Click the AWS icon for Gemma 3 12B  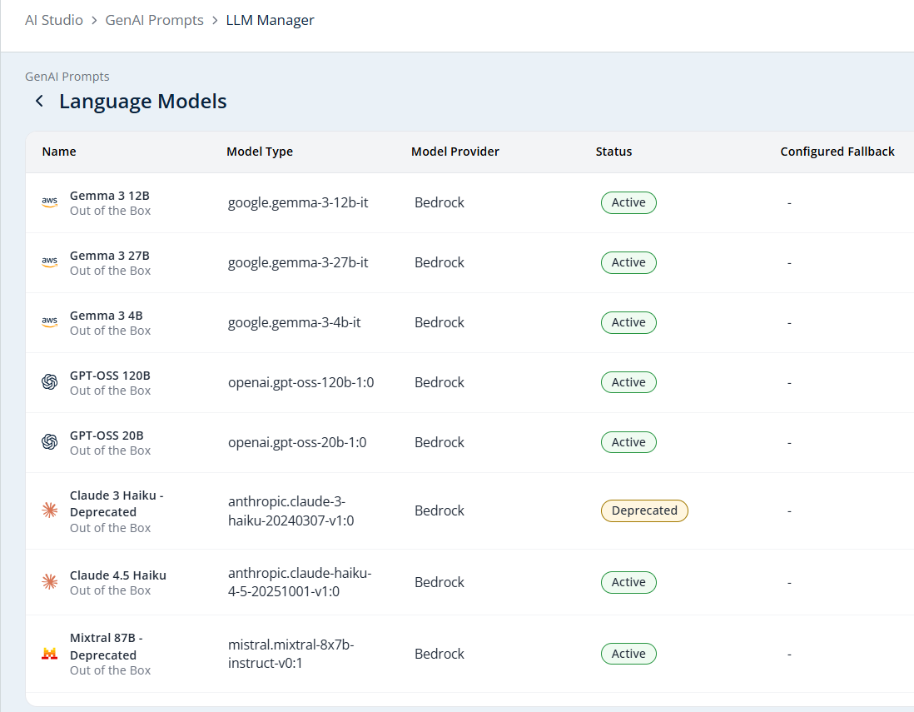(x=50, y=202)
